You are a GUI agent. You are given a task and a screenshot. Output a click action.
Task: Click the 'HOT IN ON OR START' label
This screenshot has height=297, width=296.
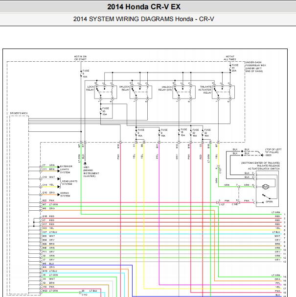(x=80, y=58)
